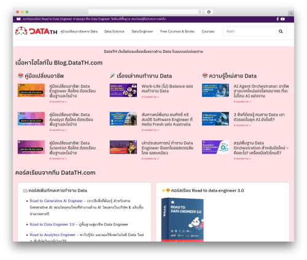This screenshot has width=307, height=260.
Task: Open Road to Analytics Engineer link
Action: coord(52,235)
